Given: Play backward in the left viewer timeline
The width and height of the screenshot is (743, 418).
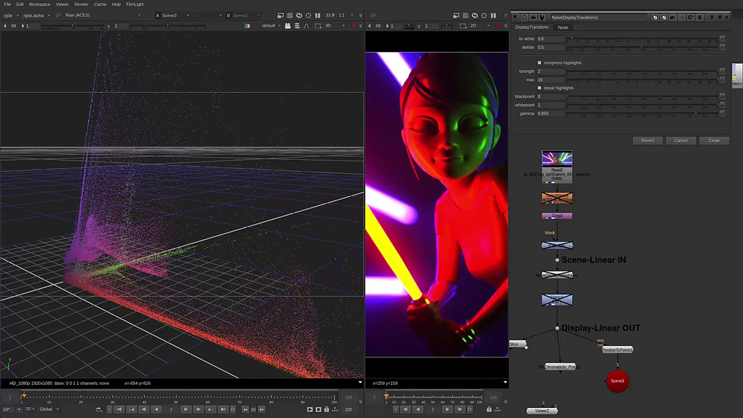Looking at the screenshot, I should tap(156, 409).
